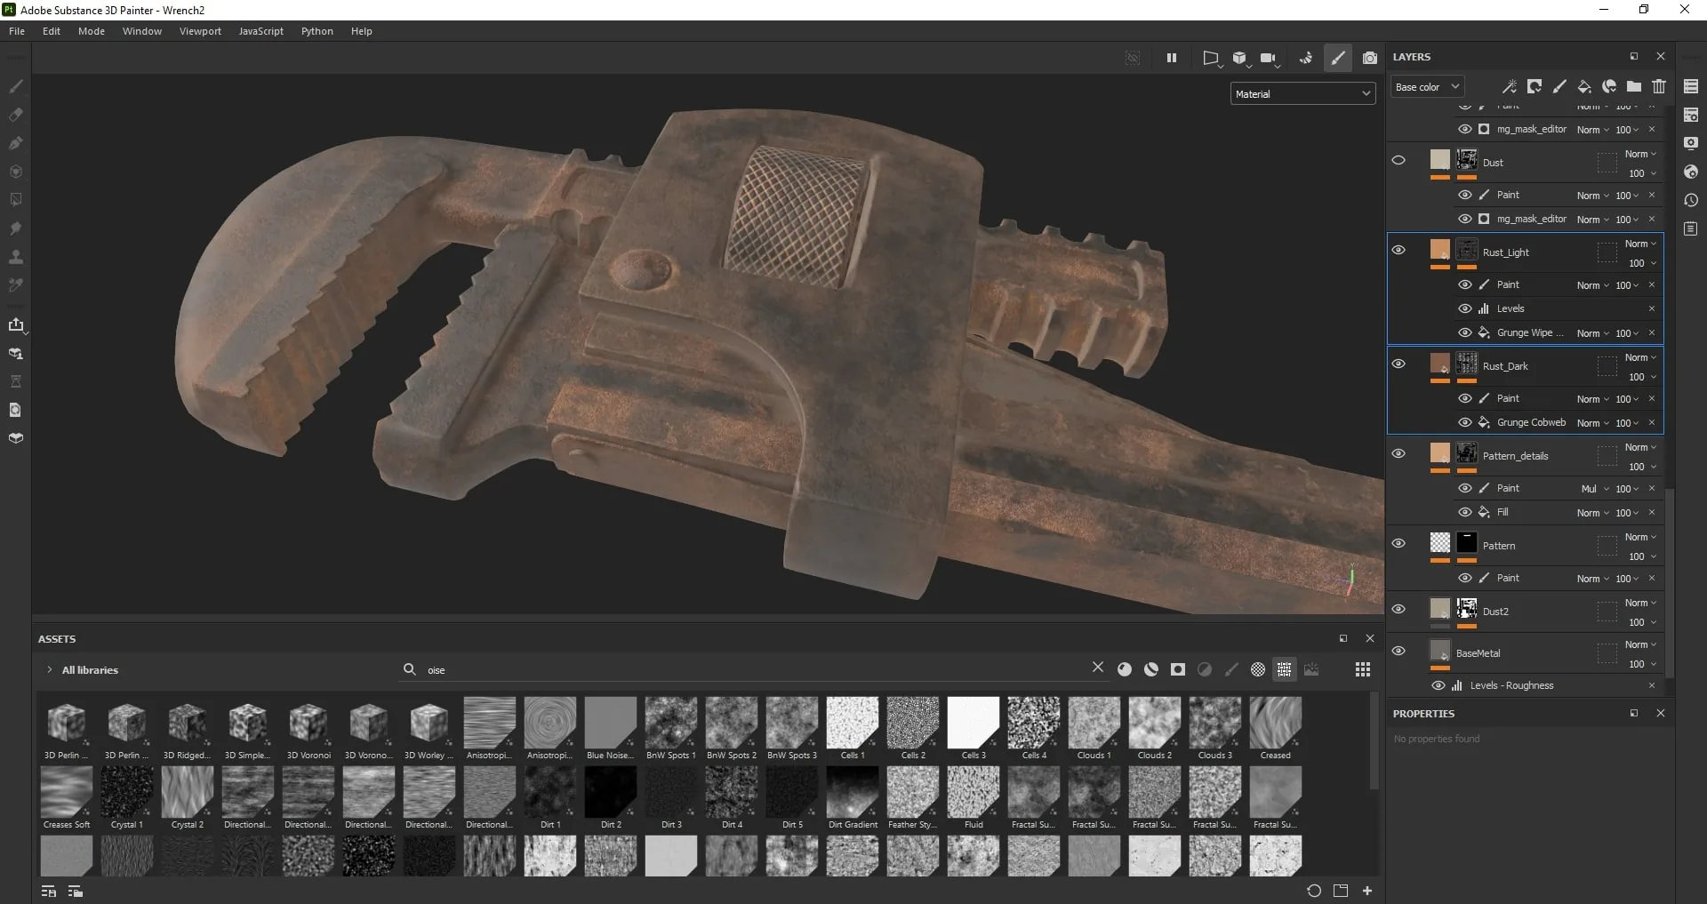Open the File menu
The width and height of the screenshot is (1707, 904).
(17, 31)
